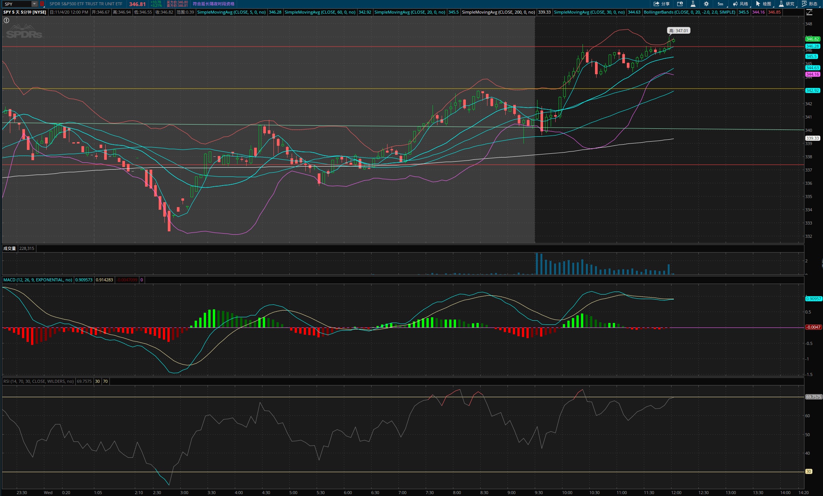Click the volume value 228,315
This screenshot has width=823, height=496.
(27, 248)
